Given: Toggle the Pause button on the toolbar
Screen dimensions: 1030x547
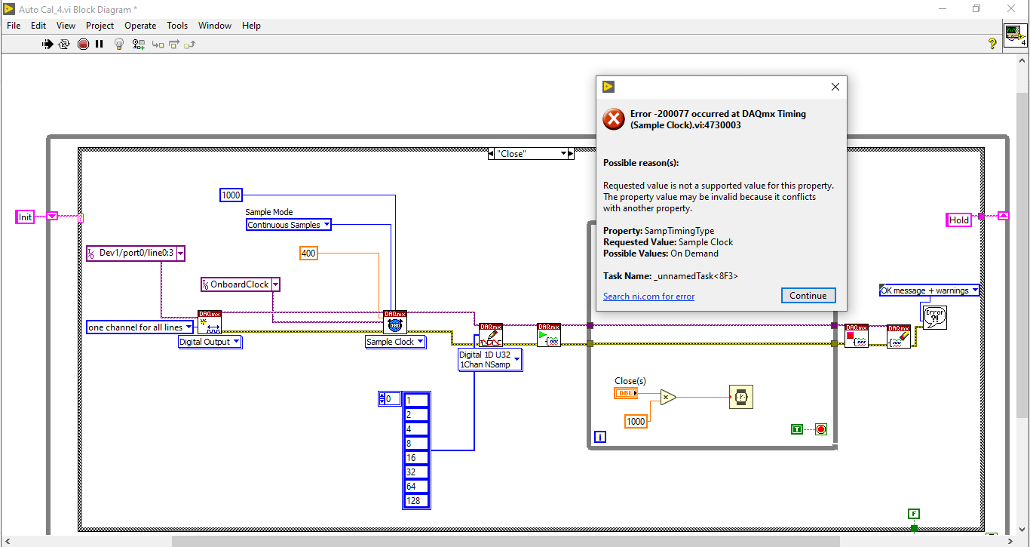Looking at the screenshot, I should point(100,44).
